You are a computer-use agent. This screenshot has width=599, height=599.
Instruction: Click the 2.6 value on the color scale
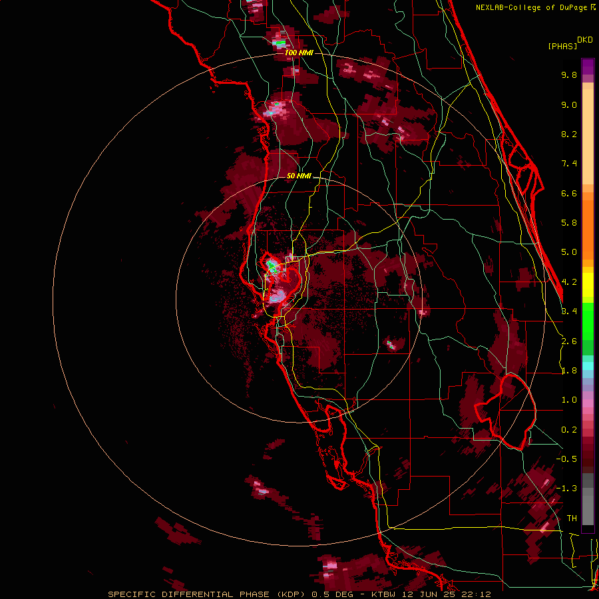point(569,341)
